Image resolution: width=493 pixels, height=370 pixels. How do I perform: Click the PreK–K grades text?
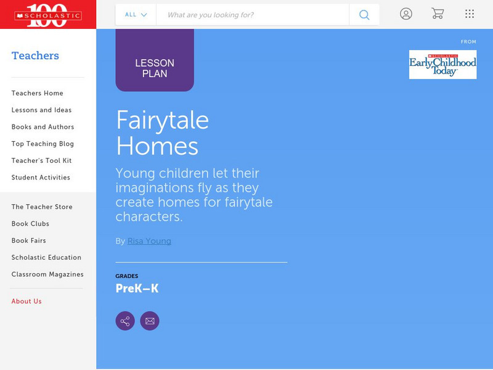137,288
